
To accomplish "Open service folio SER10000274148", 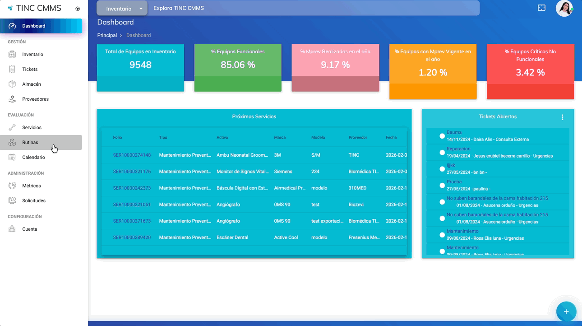I will tap(132, 155).
